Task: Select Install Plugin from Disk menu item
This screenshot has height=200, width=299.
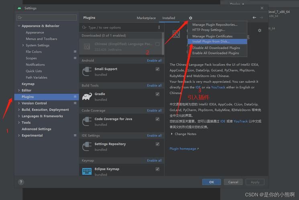Action: click(x=218, y=42)
